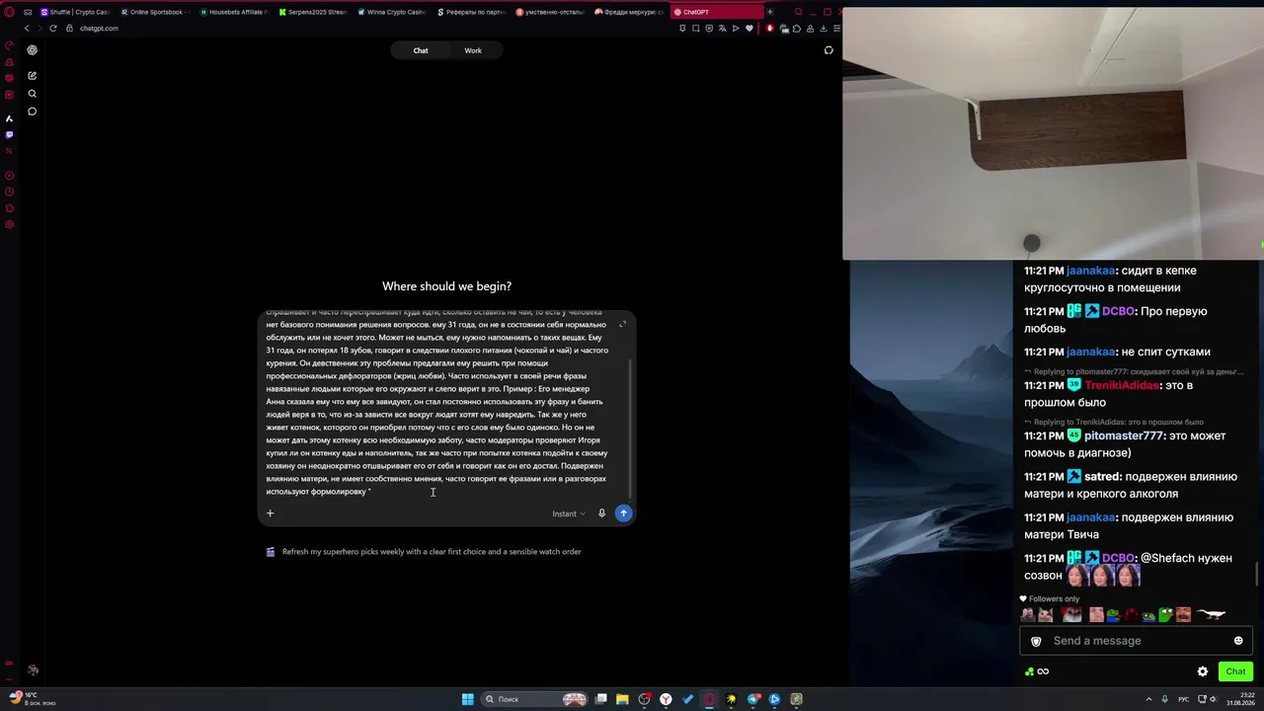Screen dimensions: 1264x711
Task: Open the Instant model selector dropdown
Action: coord(569,513)
